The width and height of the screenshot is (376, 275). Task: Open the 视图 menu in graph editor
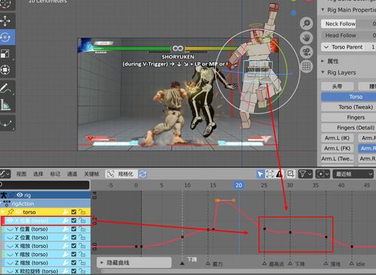21,174
